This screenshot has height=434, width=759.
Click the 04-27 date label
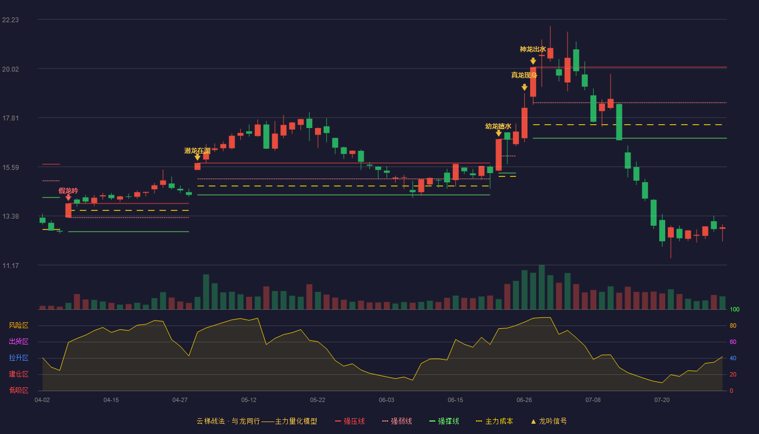(180, 400)
